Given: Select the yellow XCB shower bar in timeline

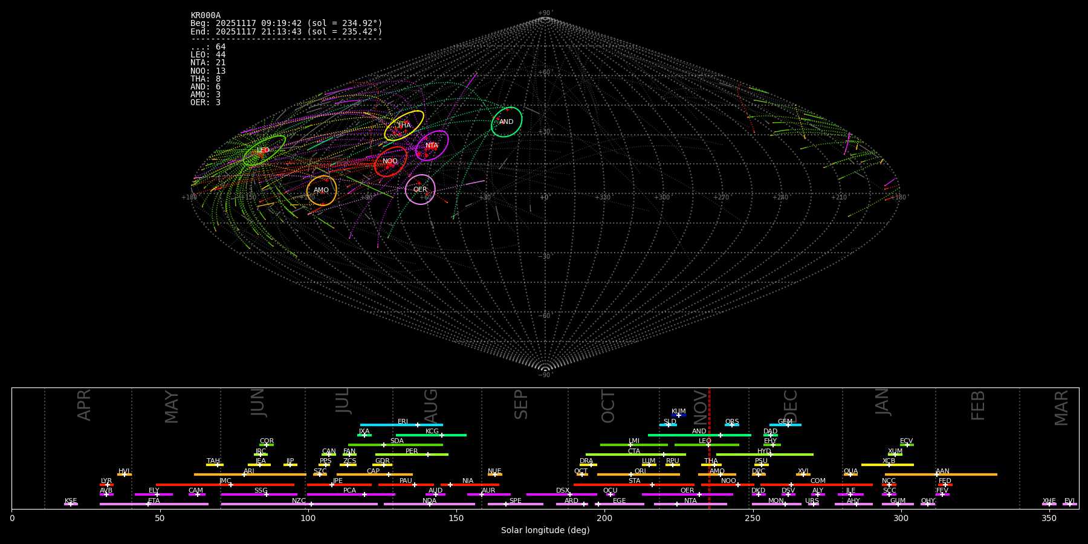Looking at the screenshot, I should tap(887, 465).
